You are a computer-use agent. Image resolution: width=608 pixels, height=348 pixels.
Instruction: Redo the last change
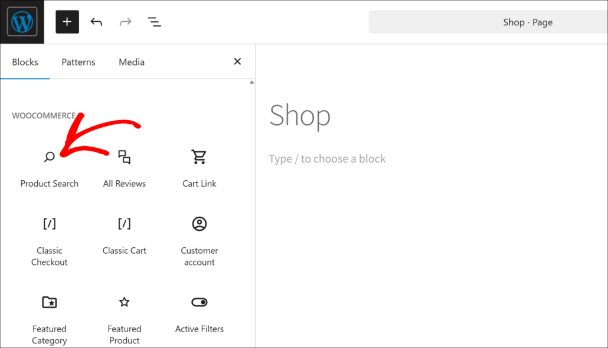tap(125, 22)
